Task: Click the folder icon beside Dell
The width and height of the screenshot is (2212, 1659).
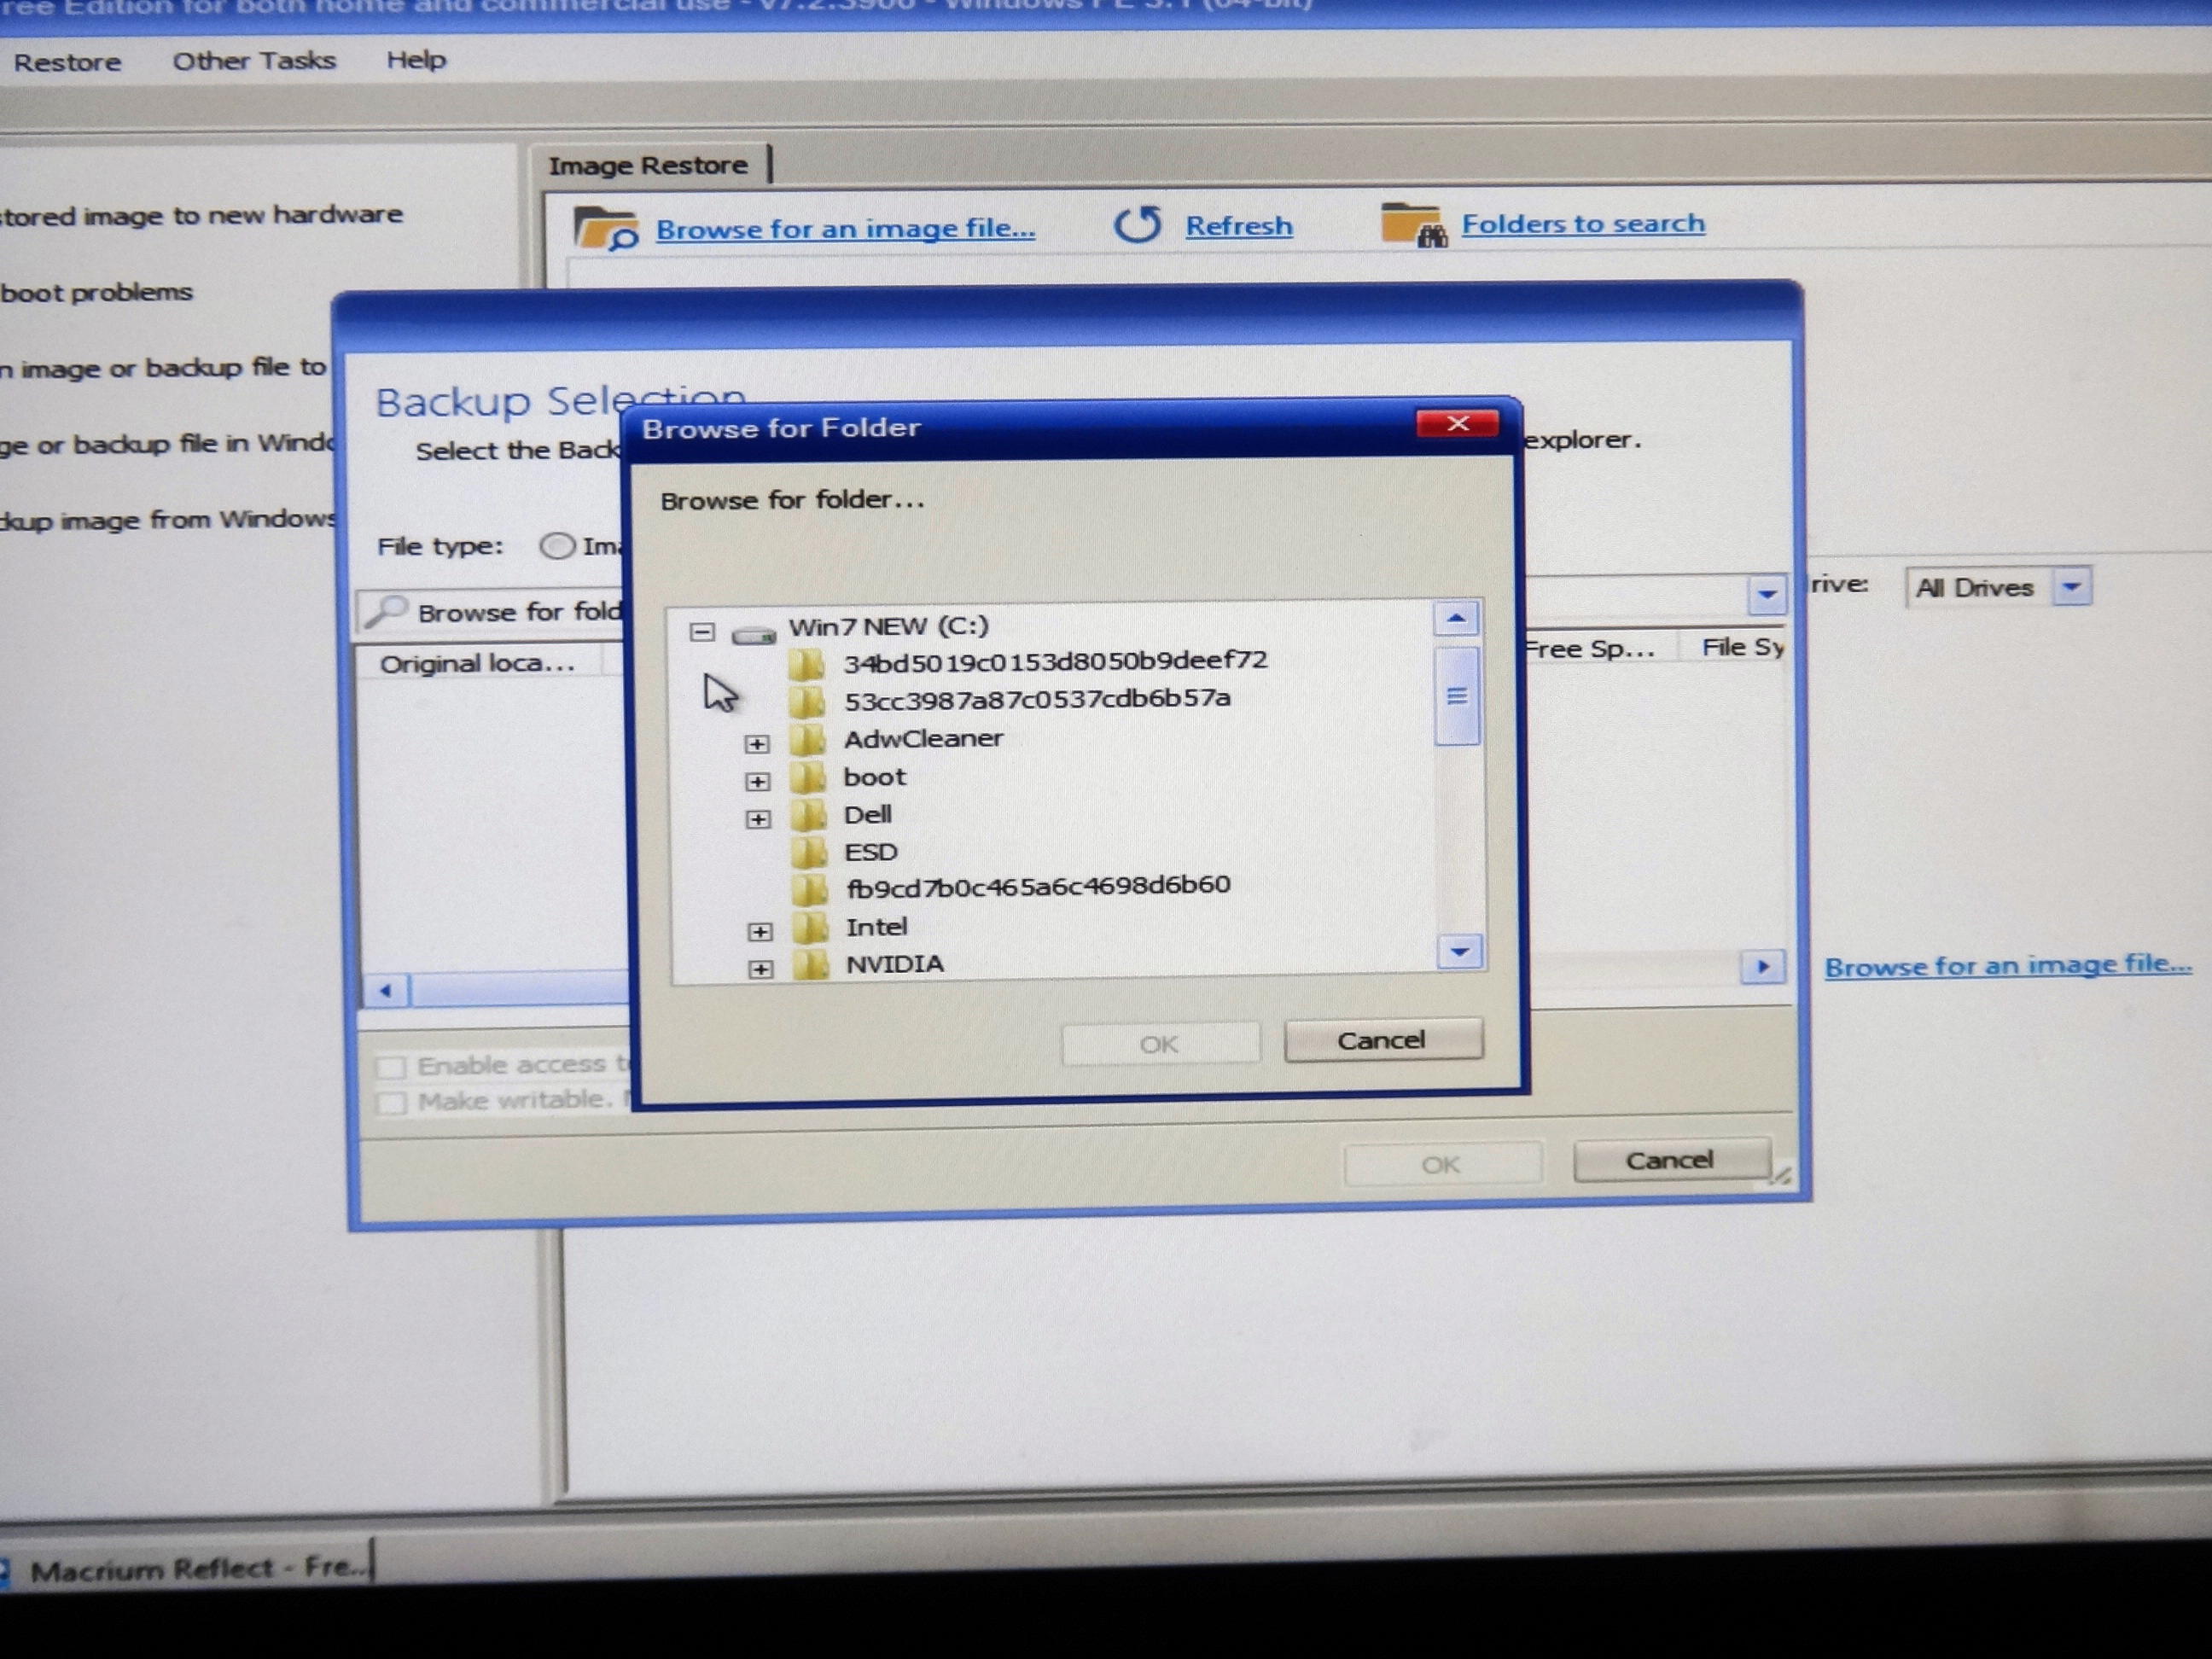Action: [808, 815]
